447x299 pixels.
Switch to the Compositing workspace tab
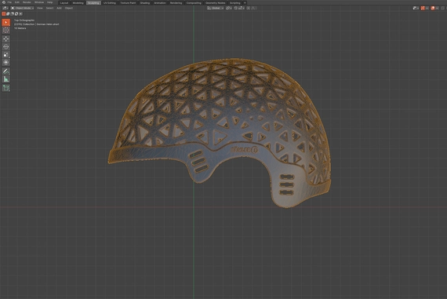coord(194,3)
